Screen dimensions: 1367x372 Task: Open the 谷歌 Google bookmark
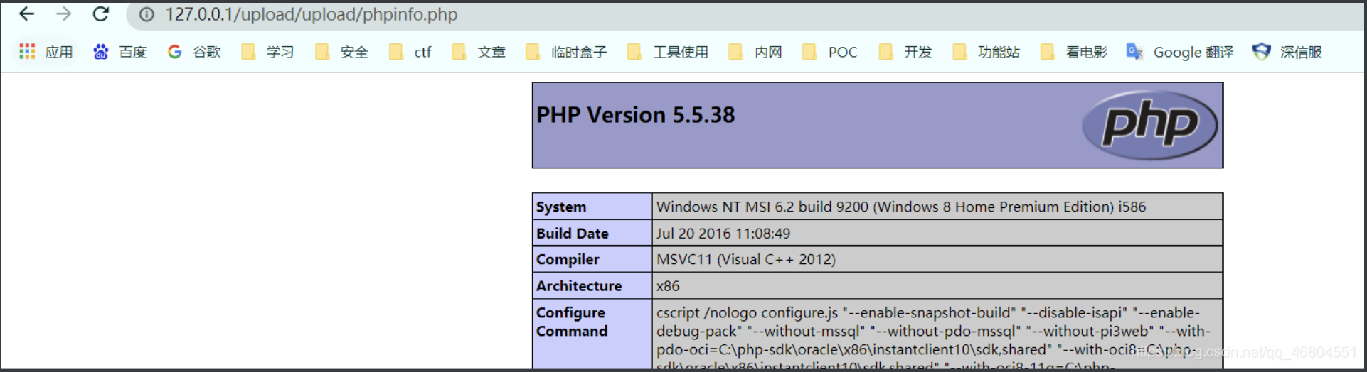(x=194, y=52)
